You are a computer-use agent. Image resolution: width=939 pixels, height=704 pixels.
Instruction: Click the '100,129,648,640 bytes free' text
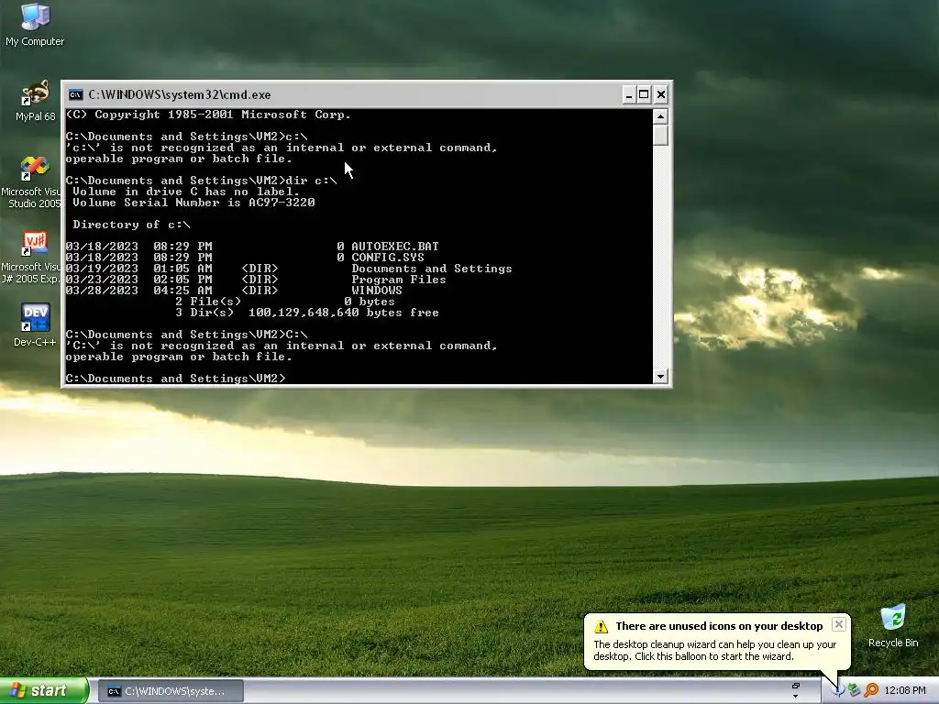[344, 313]
